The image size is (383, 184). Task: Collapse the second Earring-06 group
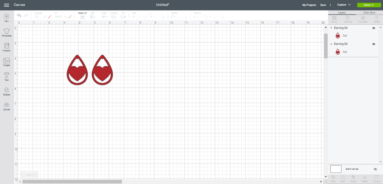[331, 44]
